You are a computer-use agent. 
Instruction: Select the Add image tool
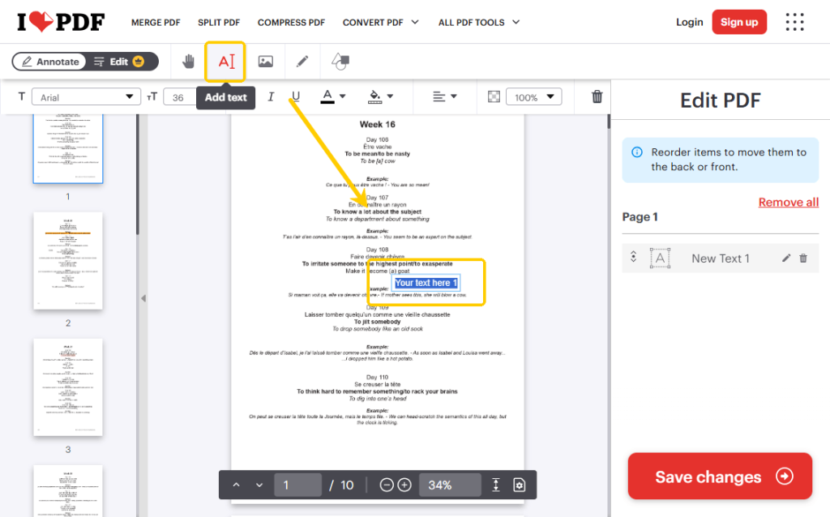pos(265,62)
